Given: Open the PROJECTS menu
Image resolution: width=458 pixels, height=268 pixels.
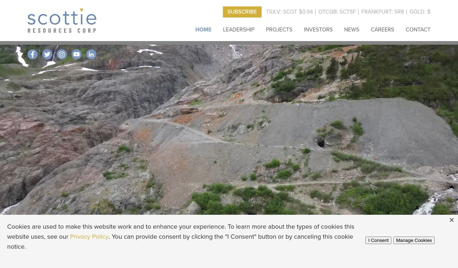Looking at the screenshot, I should click(279, 30).
